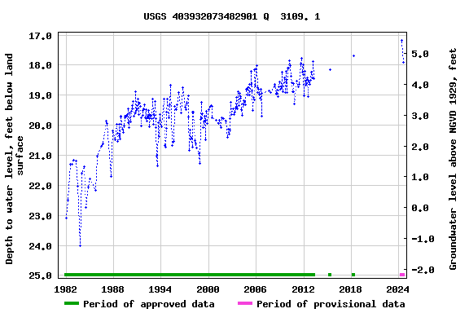Click the 5.0 label on the right axis
Image resolution: width=469 pixels, height=313 pixels.
(420, 54)
